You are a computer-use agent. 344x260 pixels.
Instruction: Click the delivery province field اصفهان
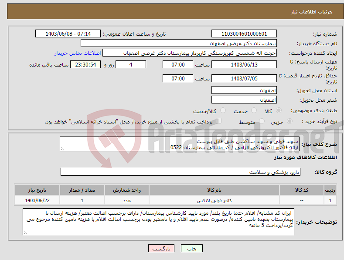click(244, 90)
